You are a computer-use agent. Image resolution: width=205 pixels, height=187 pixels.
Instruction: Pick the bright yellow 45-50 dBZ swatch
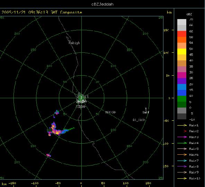(x=182, y=51)
